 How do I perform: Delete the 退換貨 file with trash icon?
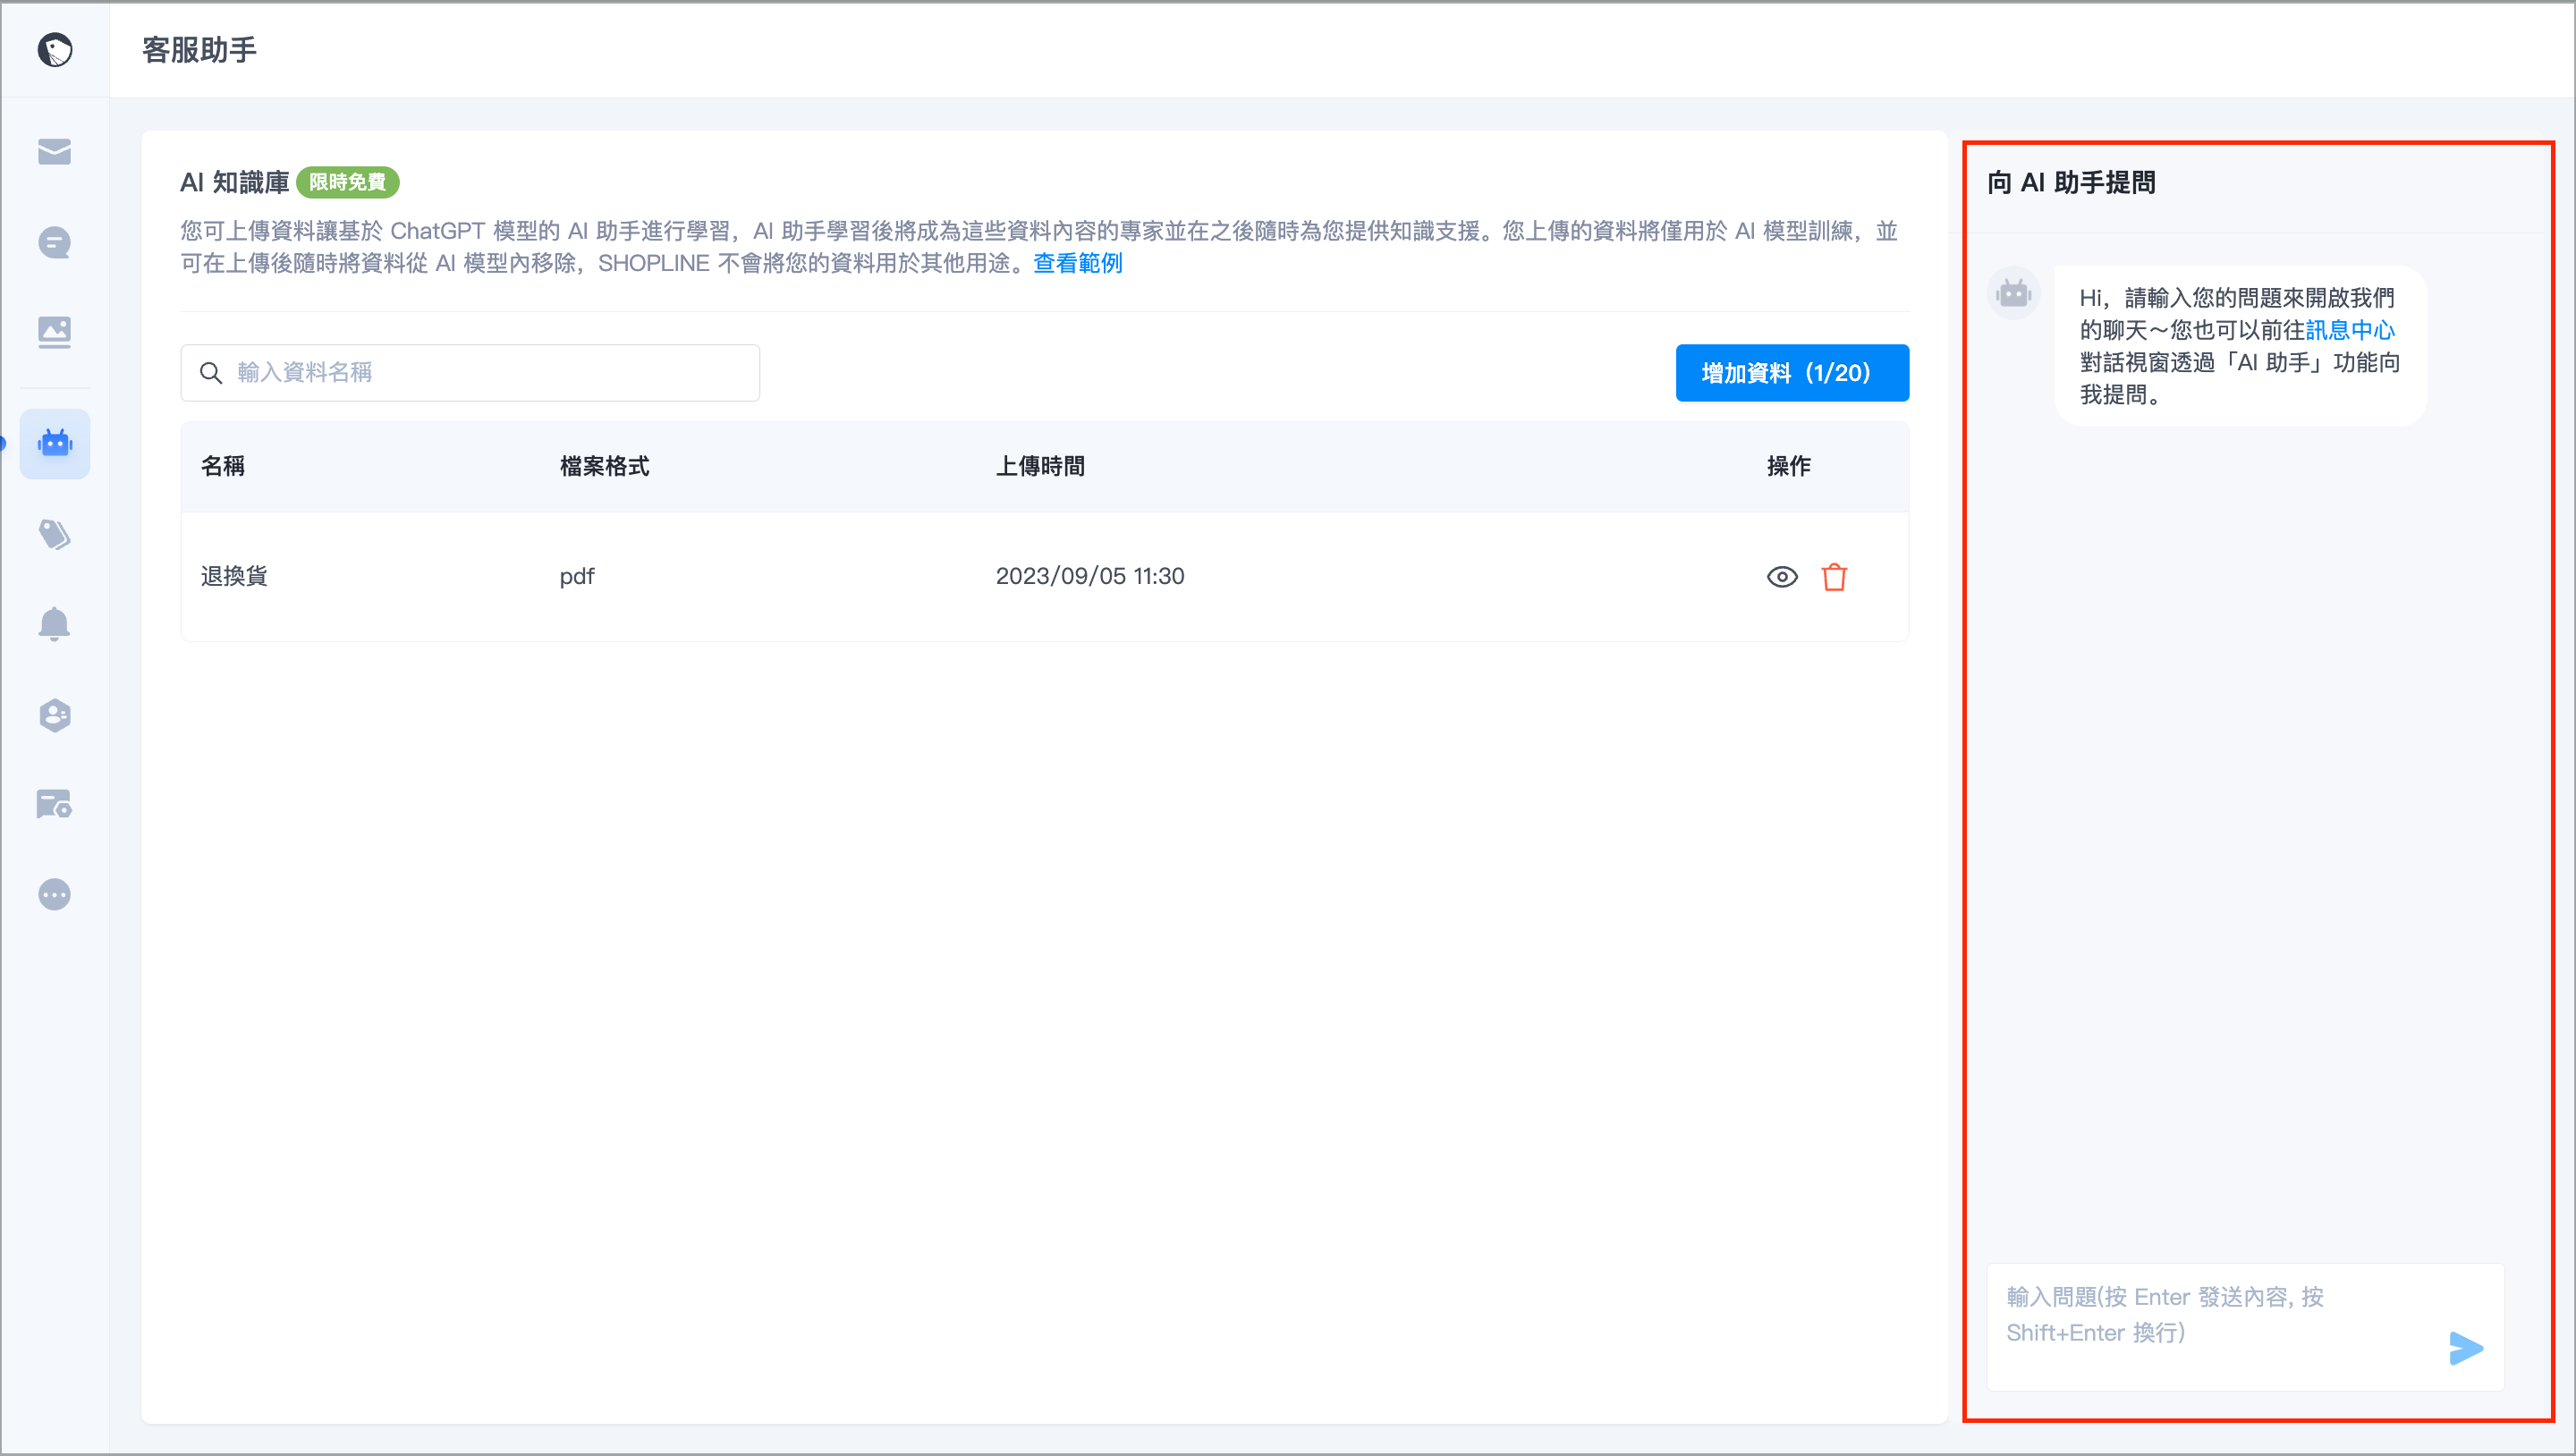pos(1834,577)
